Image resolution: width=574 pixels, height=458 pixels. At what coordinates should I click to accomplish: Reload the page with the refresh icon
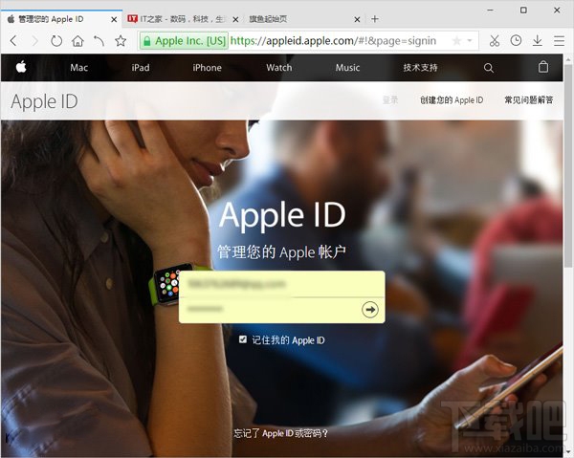(56, 40)
